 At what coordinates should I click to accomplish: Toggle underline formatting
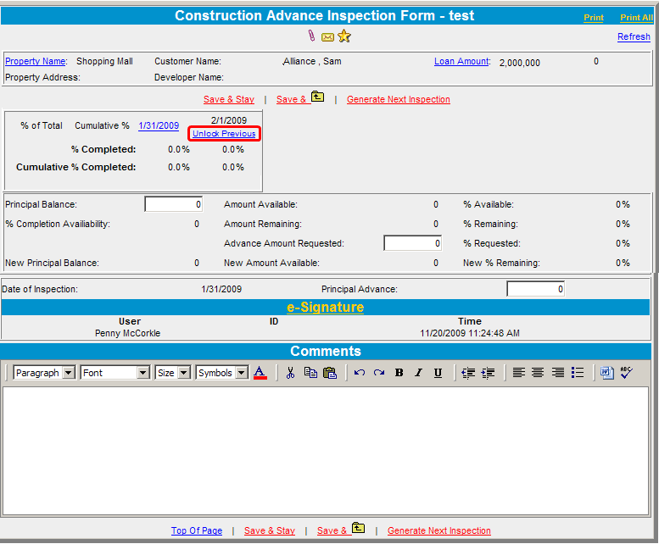(438, 373)
